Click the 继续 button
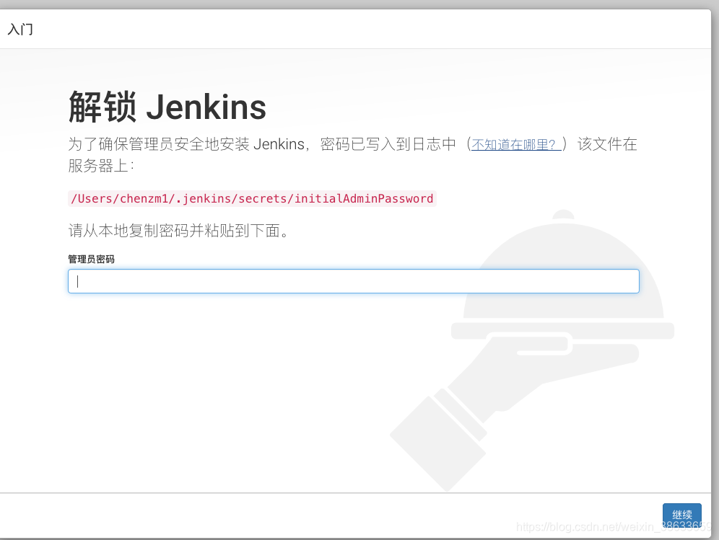The image size is (719, 540). 682,515
